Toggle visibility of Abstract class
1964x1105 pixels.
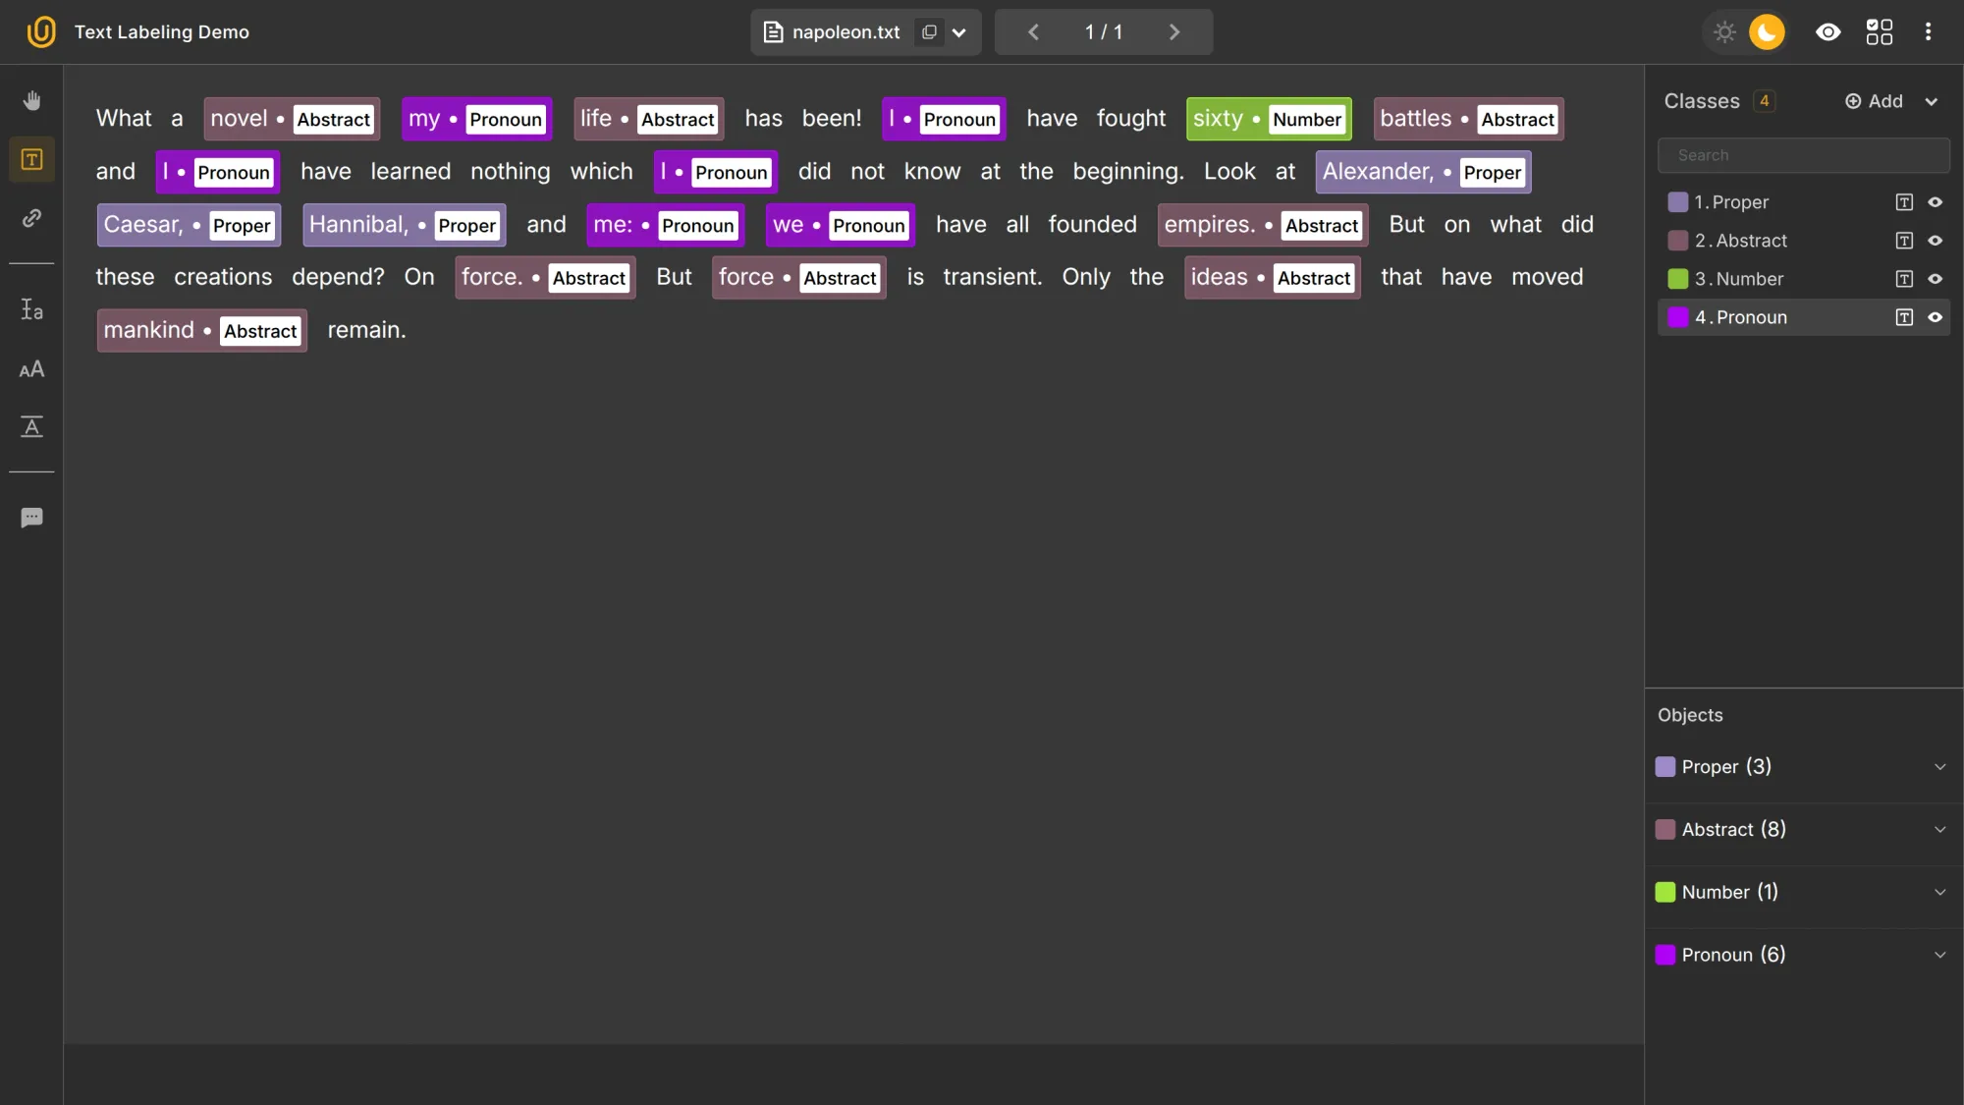1936,241
